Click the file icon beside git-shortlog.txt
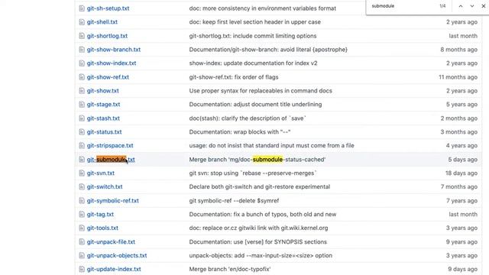Image resolution: width=489 pixels, height=275 pixels. tap(82, 36)
